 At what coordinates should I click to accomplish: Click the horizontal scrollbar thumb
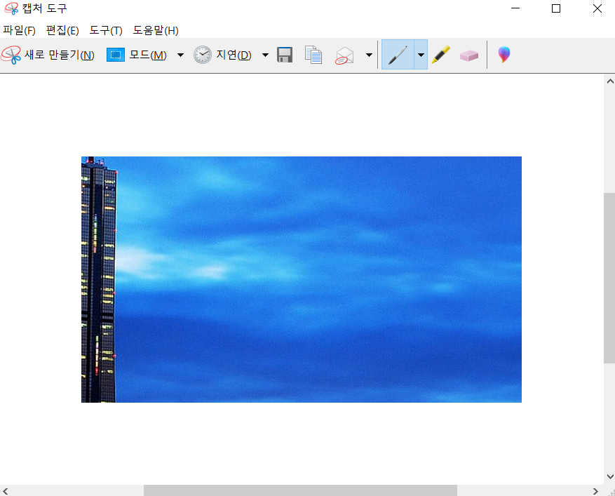(300, 491)
